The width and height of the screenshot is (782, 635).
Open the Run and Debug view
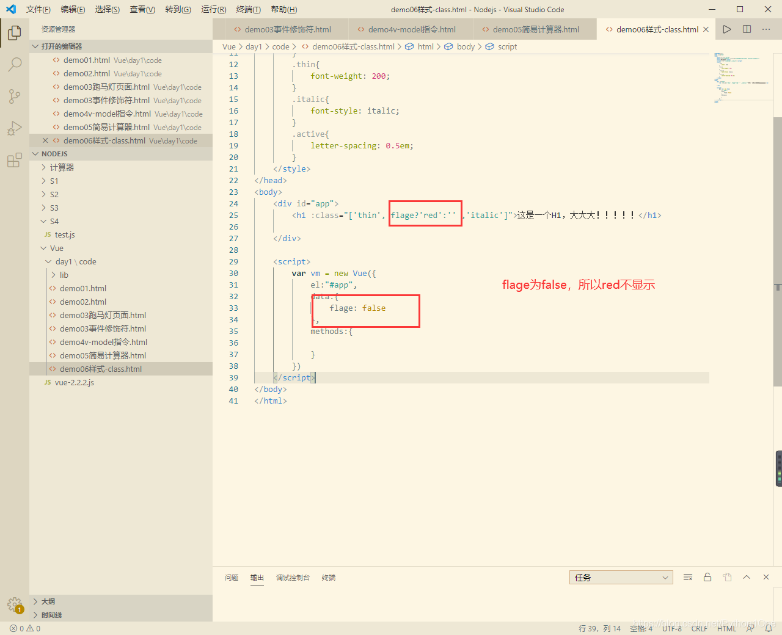[x=15, y=128]
